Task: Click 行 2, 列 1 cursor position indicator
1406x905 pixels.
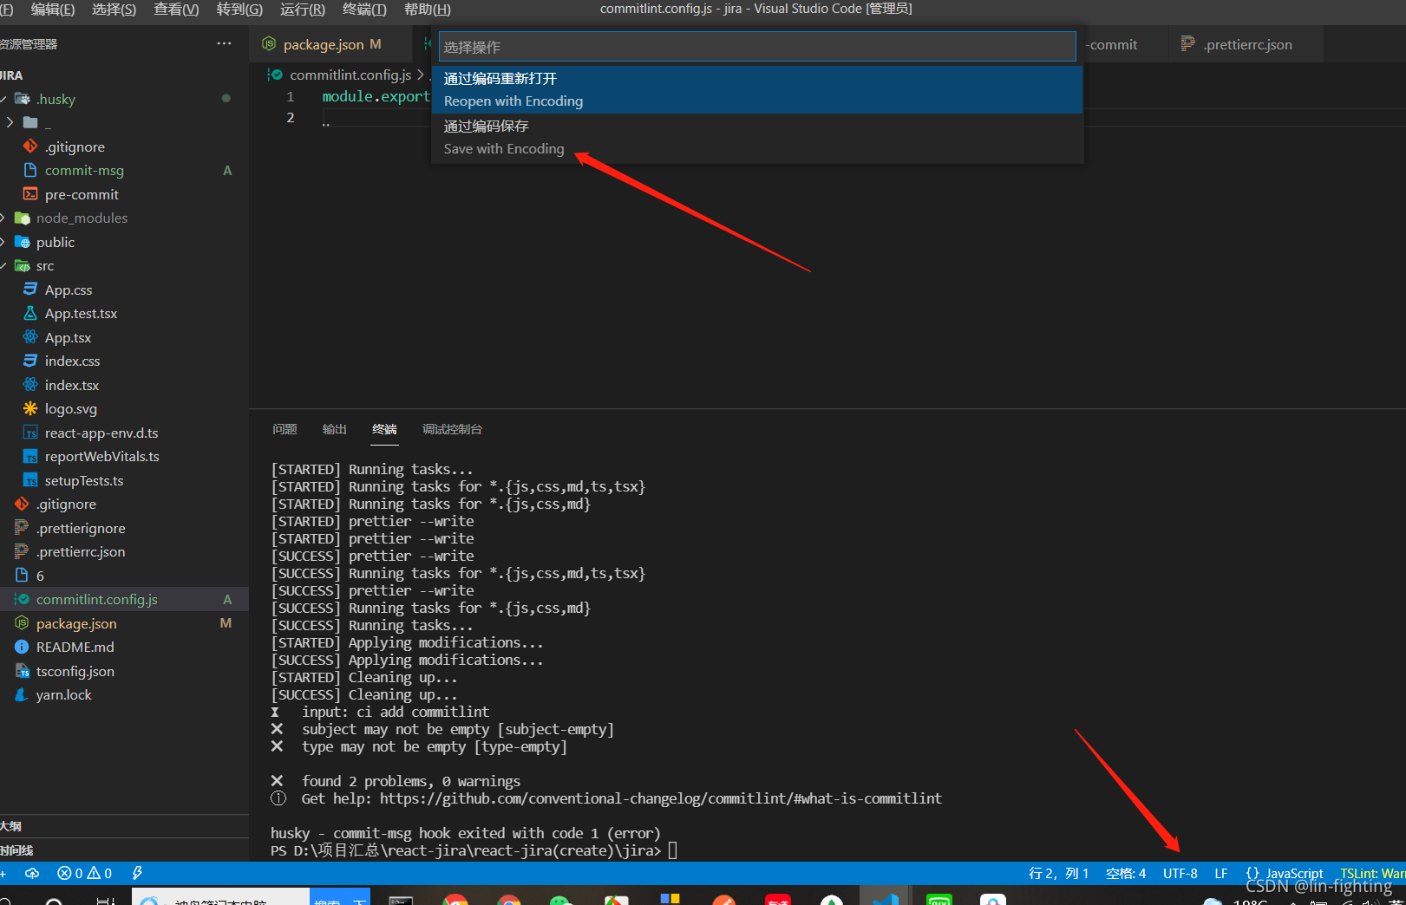Action: (x=1058, y=874)
